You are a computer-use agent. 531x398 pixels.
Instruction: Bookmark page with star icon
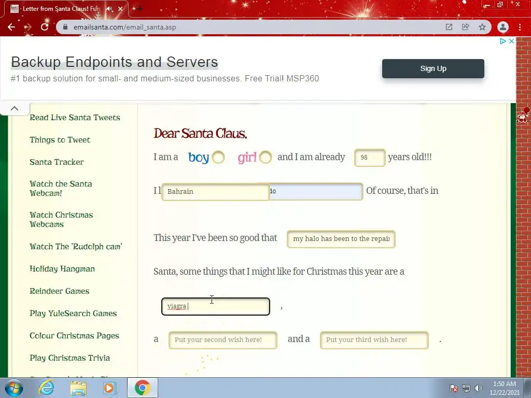coord(482,27)
